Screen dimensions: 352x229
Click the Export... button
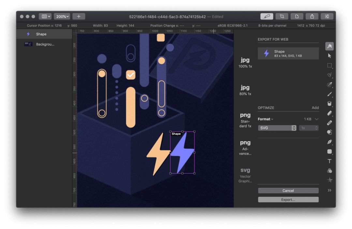click(x=288, y=200)
